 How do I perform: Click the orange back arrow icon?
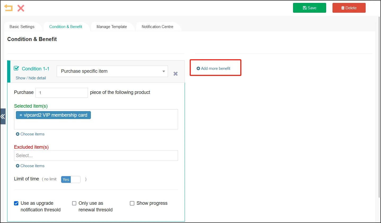click(x=8, y=8)
